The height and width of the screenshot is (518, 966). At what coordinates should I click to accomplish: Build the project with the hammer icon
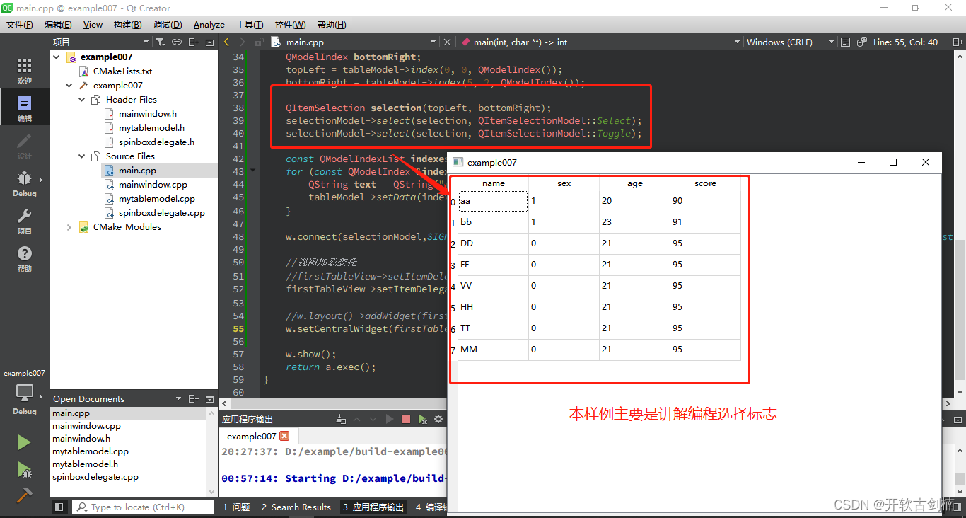tap(25, 495)
